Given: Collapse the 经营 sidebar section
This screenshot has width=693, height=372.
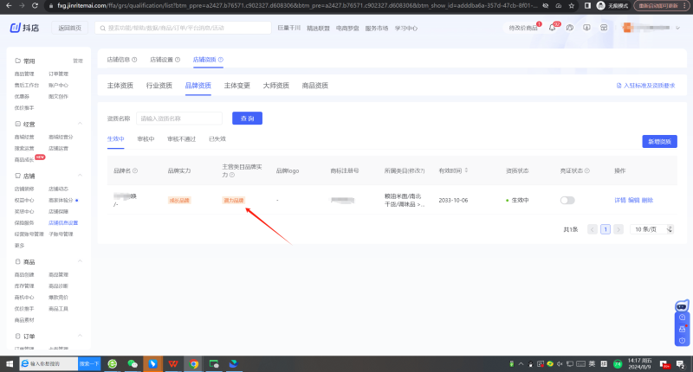Looking at the screenshot, I should point(80,124).
